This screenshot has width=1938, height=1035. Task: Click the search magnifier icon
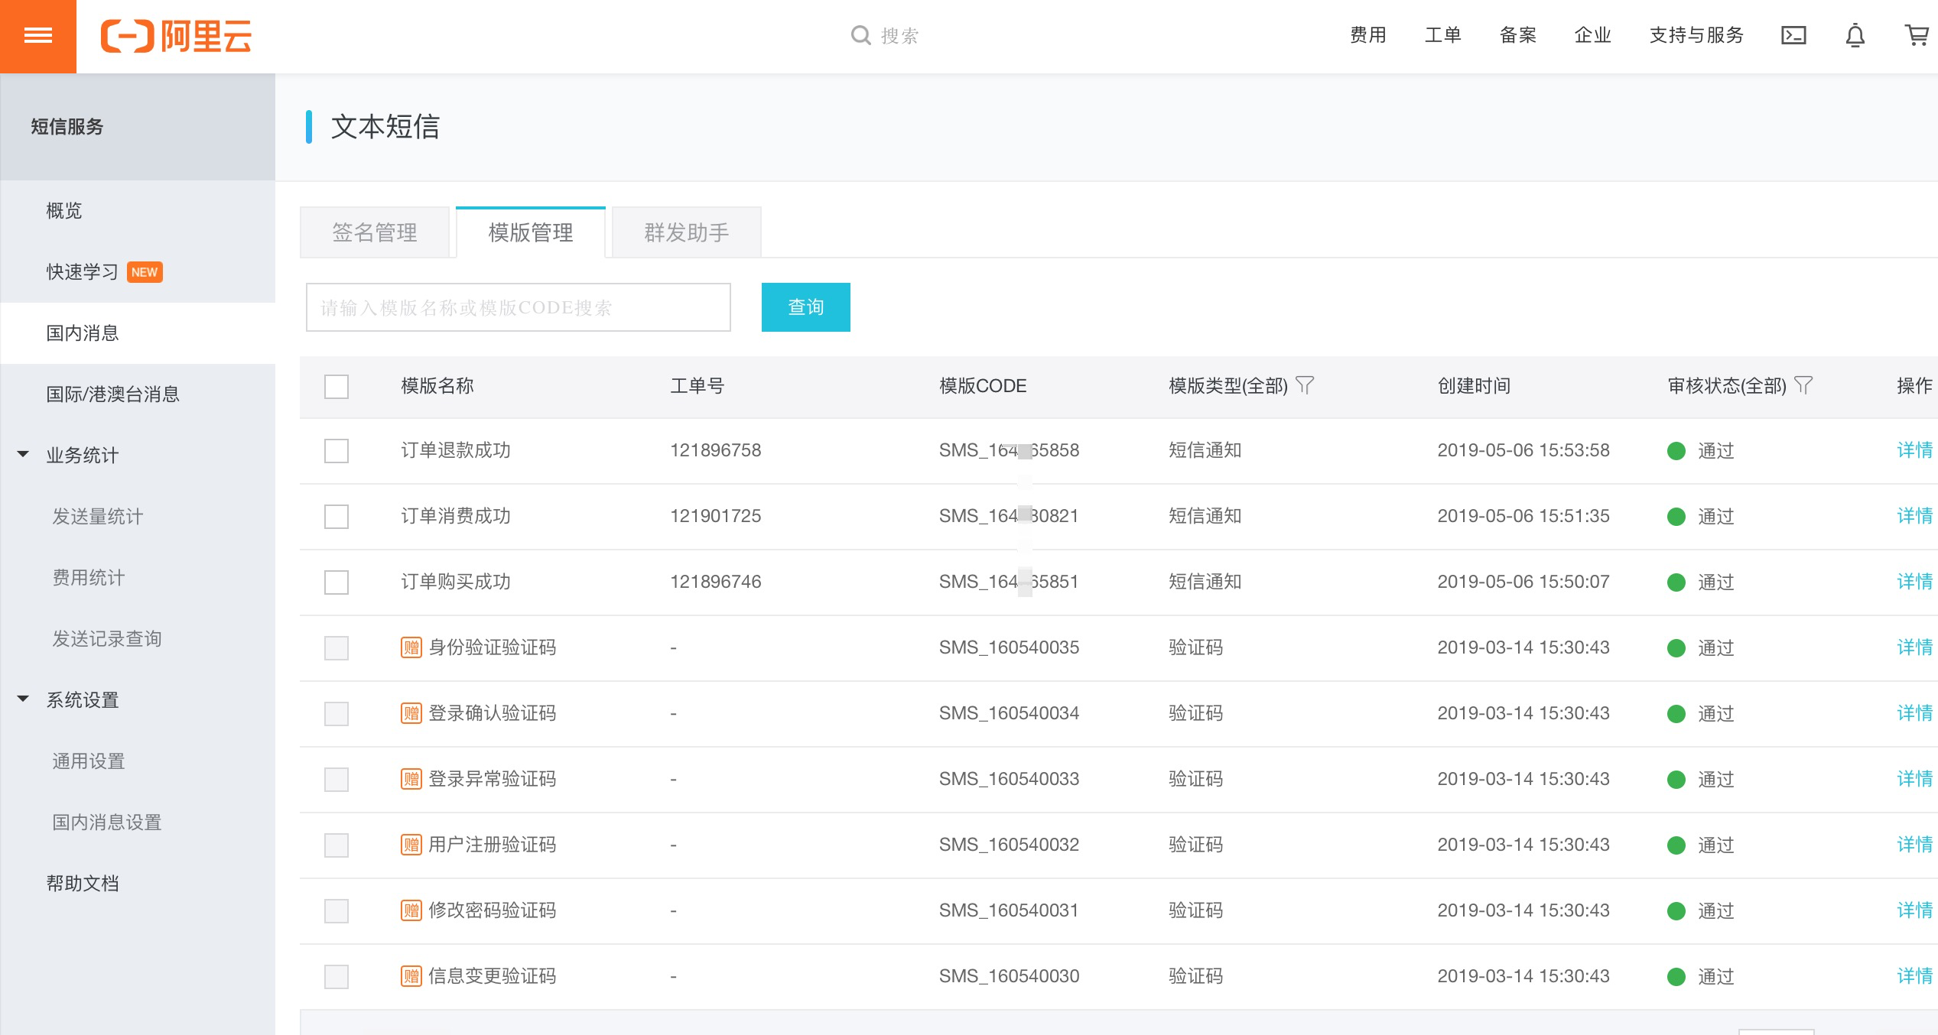click(860, 35)
